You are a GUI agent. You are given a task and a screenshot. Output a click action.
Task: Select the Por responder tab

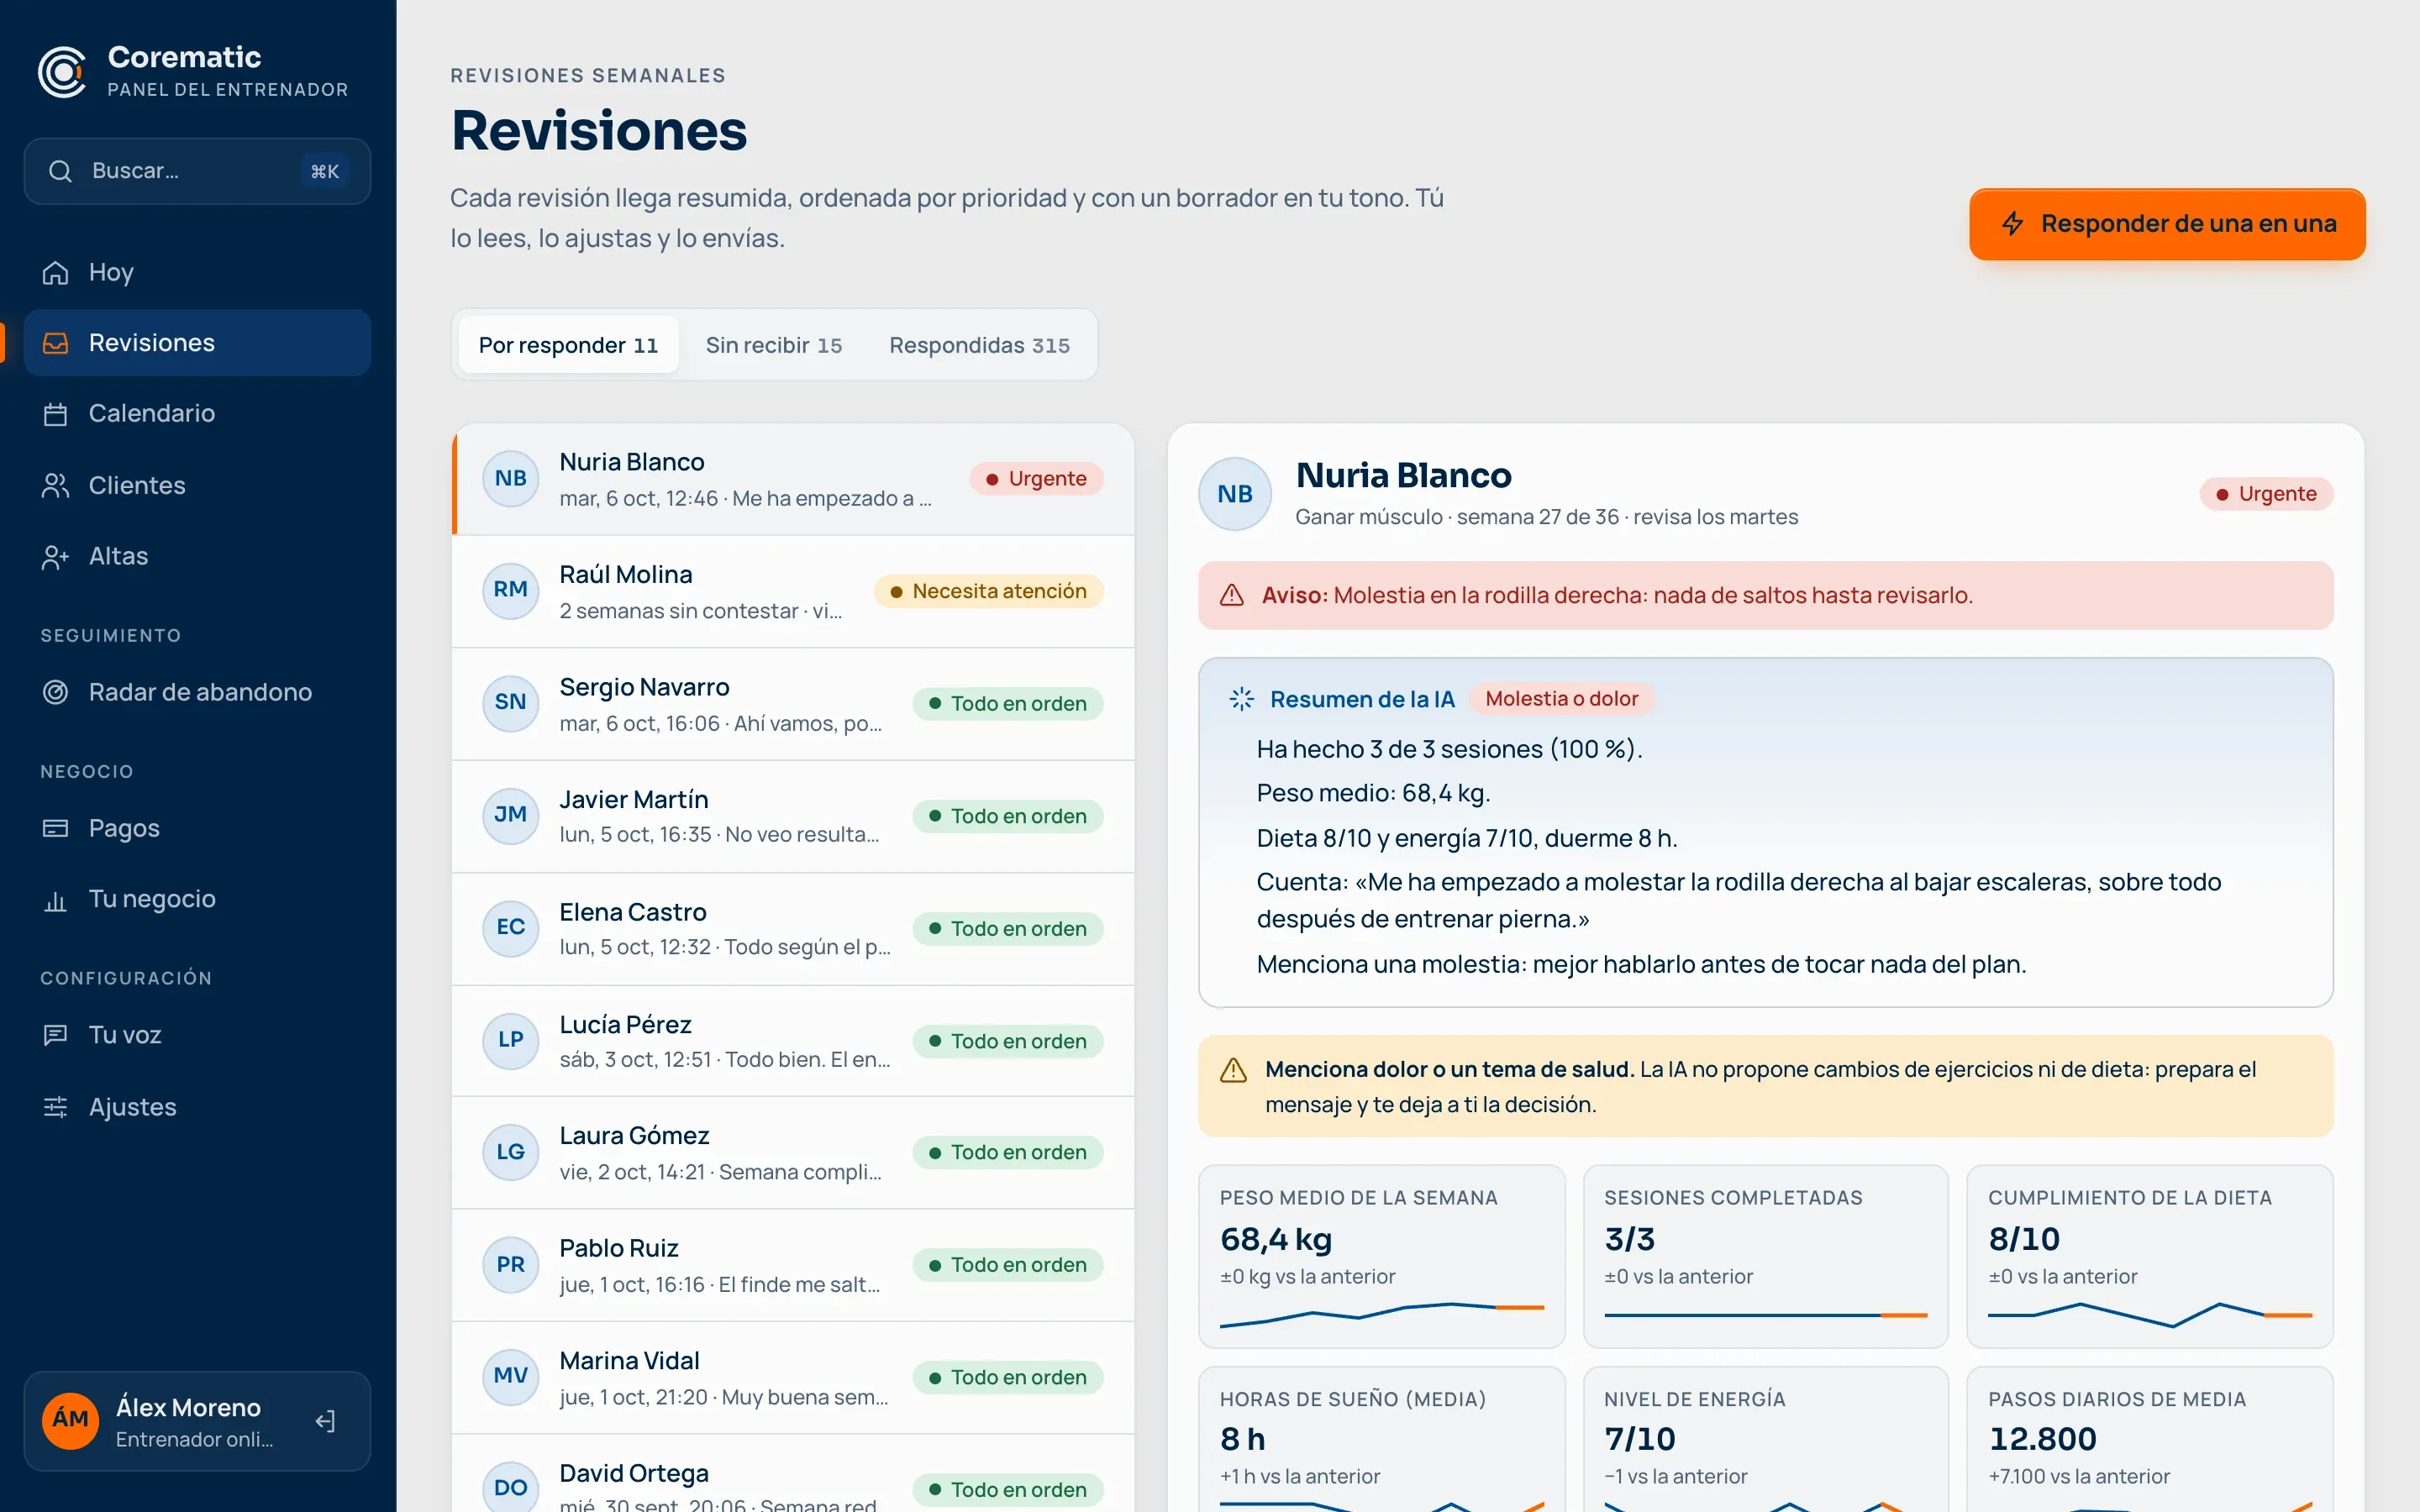point(568,345)
